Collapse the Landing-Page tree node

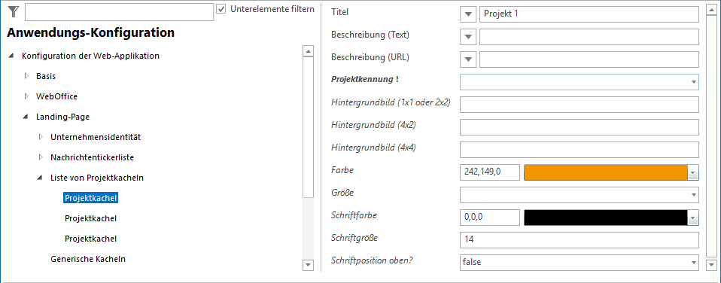tap(26, 117)
